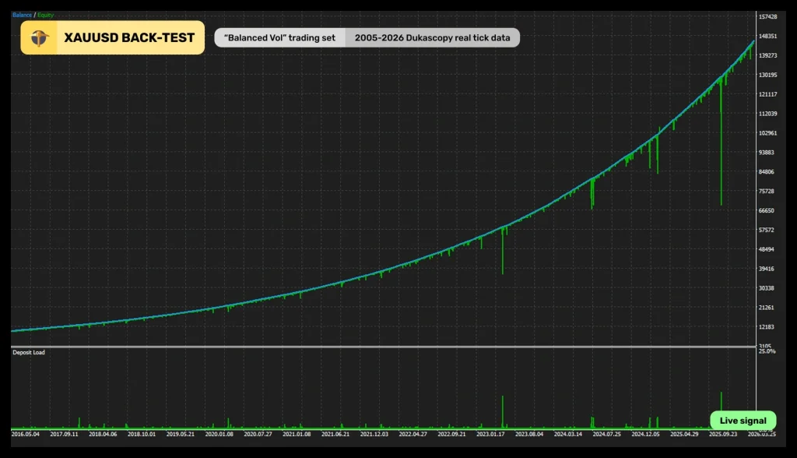The height and width of the screenshot is (458, 797).
Task: Click the 25.0% deposit load scale value
Action: [x=767, y=351]
